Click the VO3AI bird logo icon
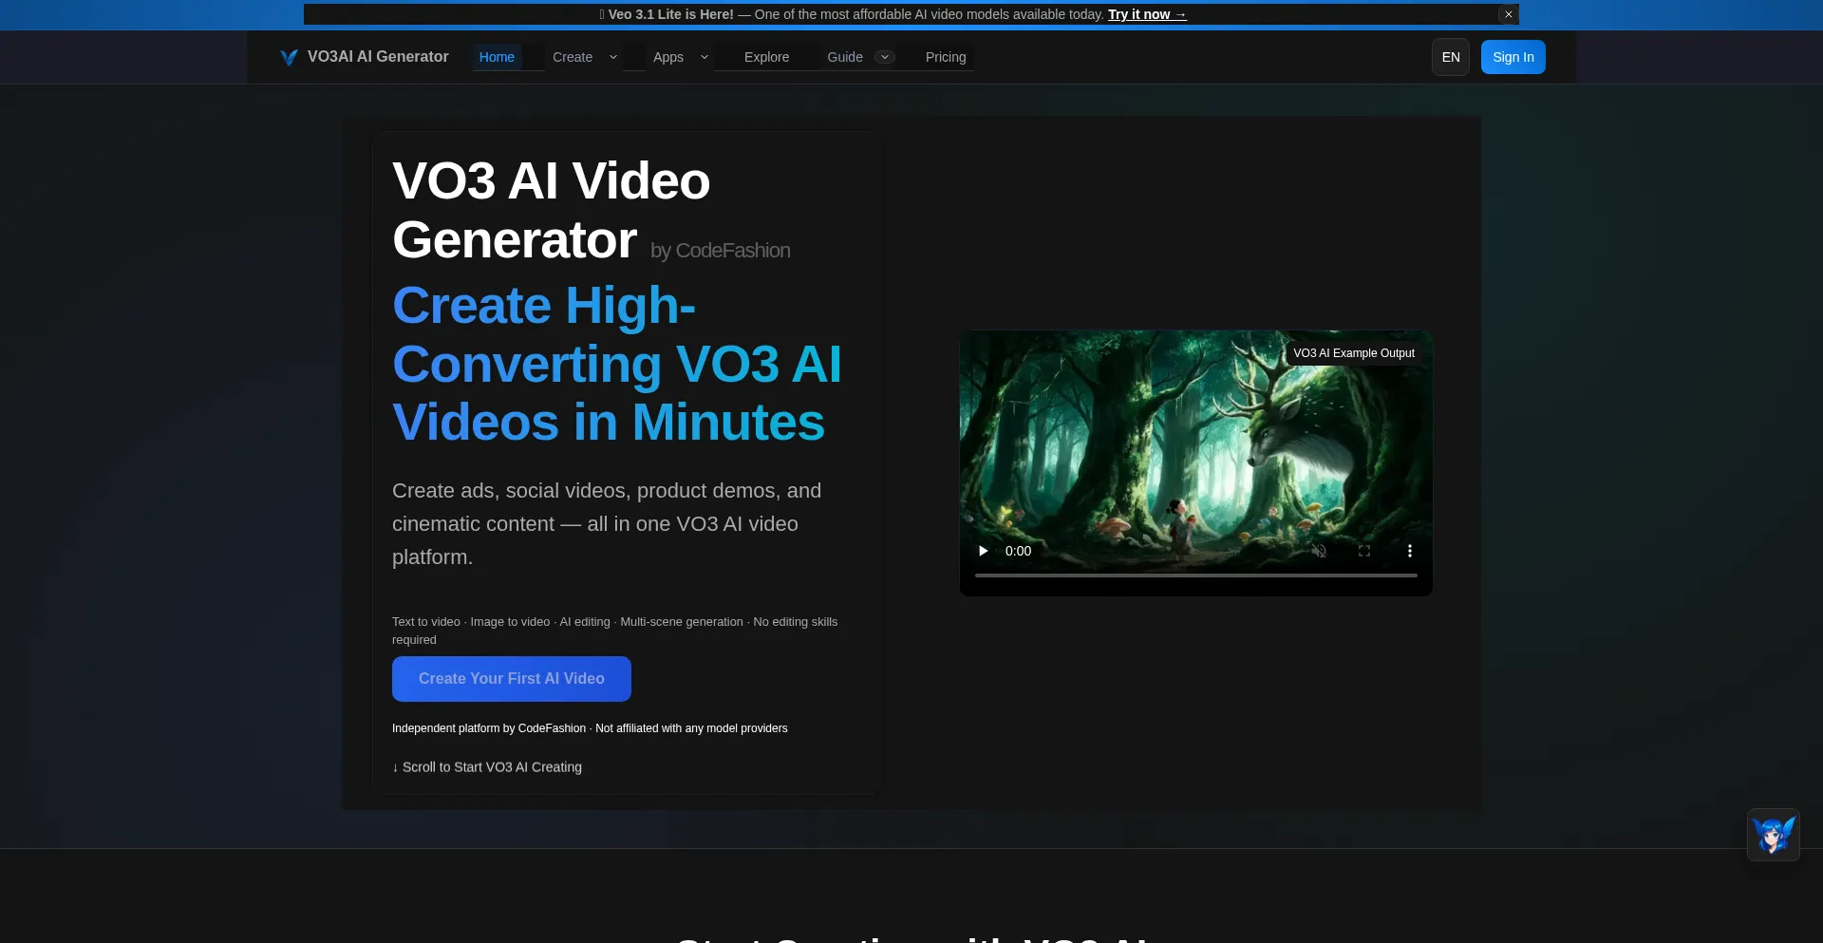1823x943 pixels. 289,57
